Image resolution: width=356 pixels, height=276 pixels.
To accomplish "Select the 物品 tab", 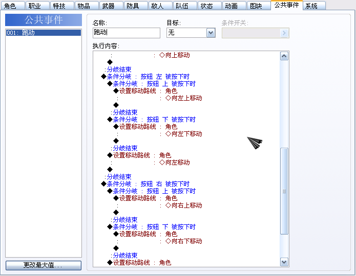I will click(87, 6).
